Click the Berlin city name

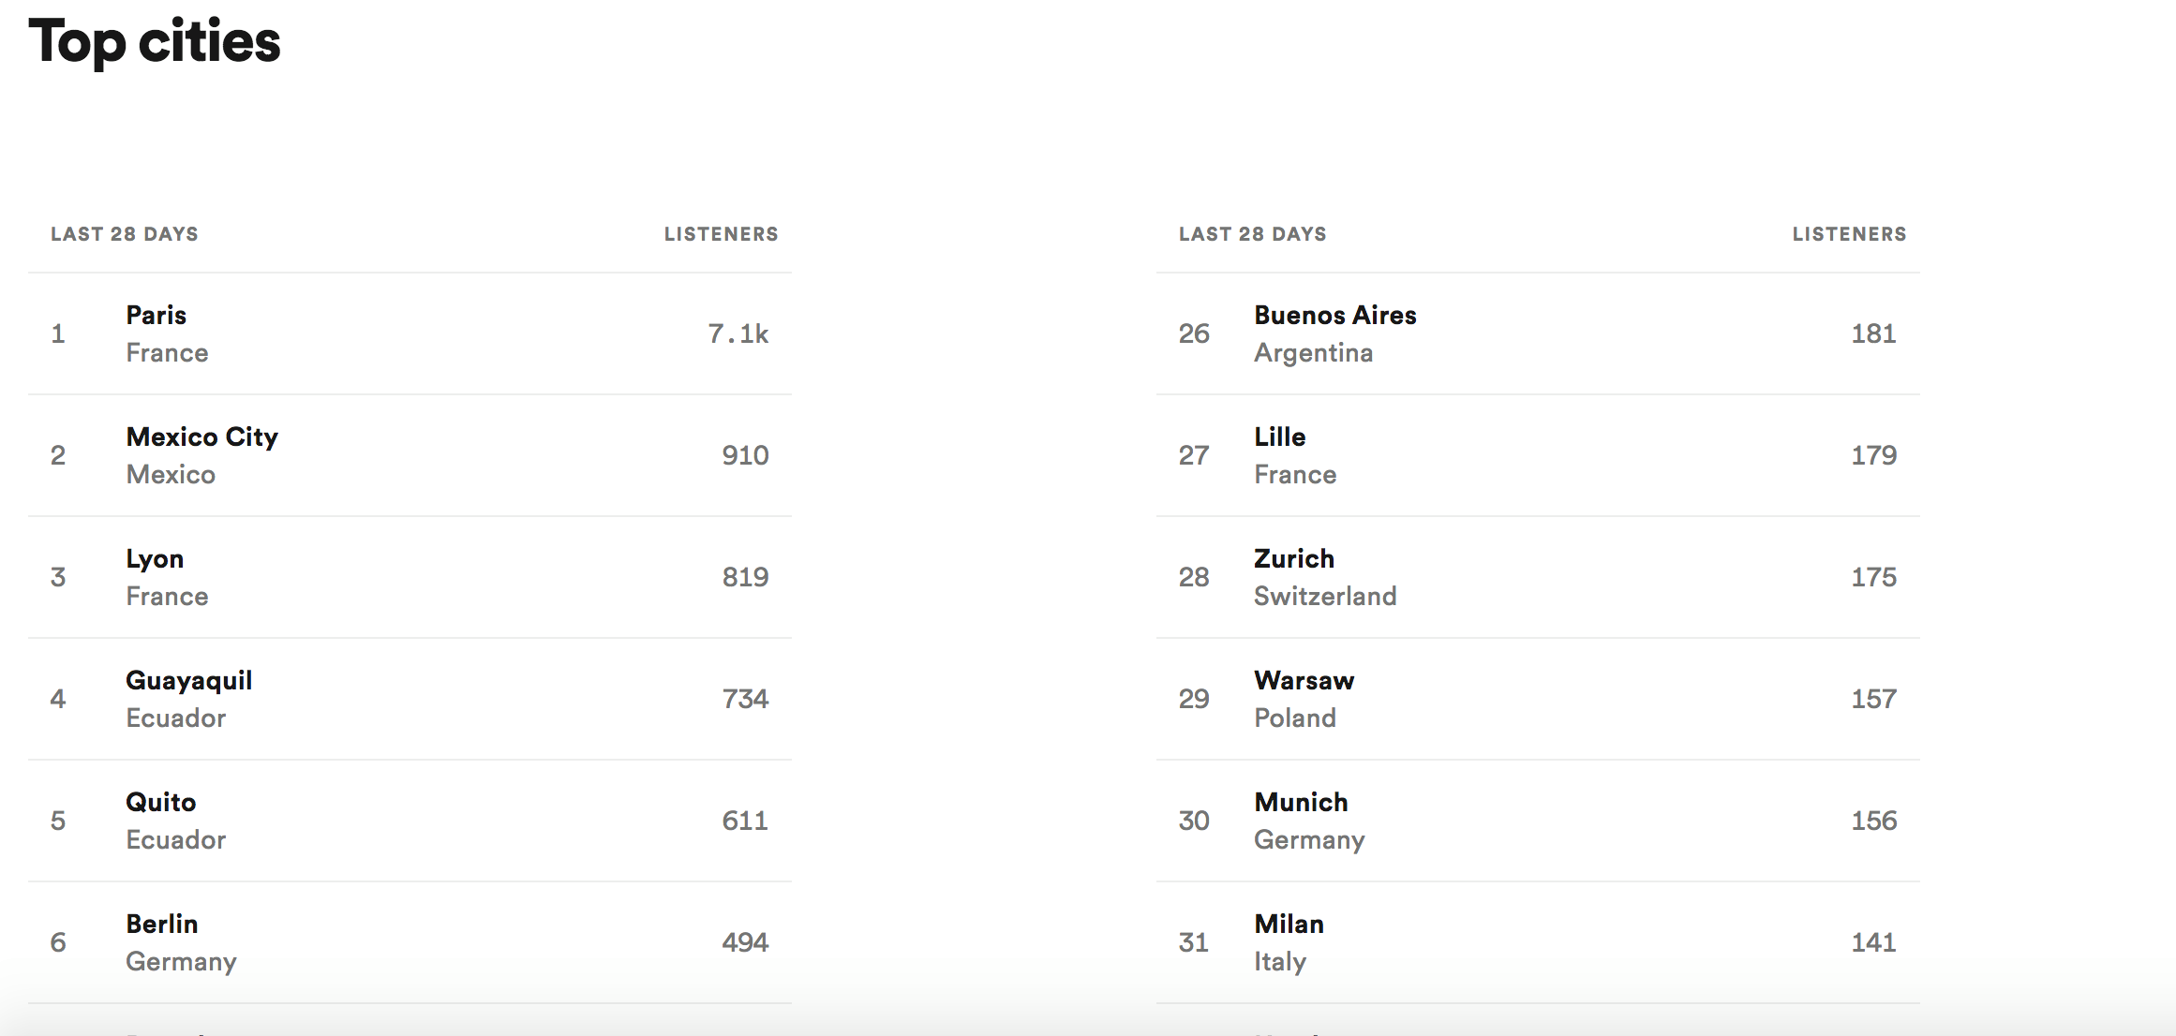point(161,925)
